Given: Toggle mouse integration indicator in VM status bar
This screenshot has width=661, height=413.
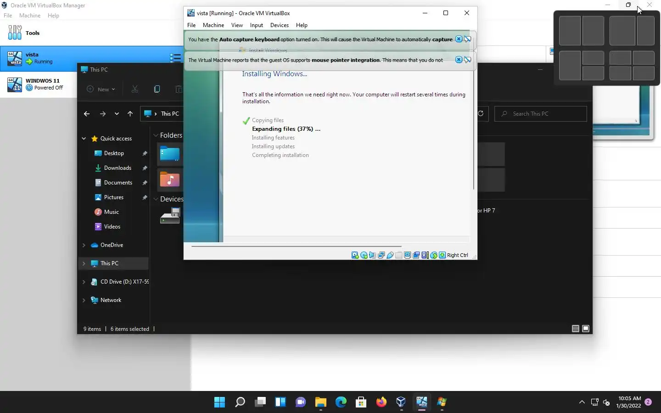Looking at the screenshot, I should (x=434, y=255).
